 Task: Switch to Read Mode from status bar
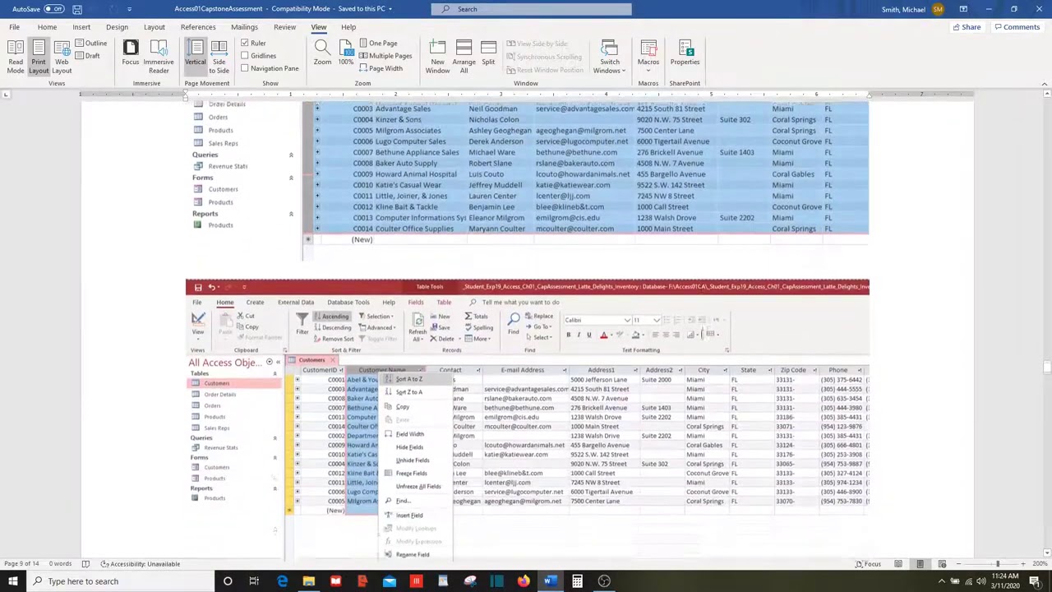898,564
